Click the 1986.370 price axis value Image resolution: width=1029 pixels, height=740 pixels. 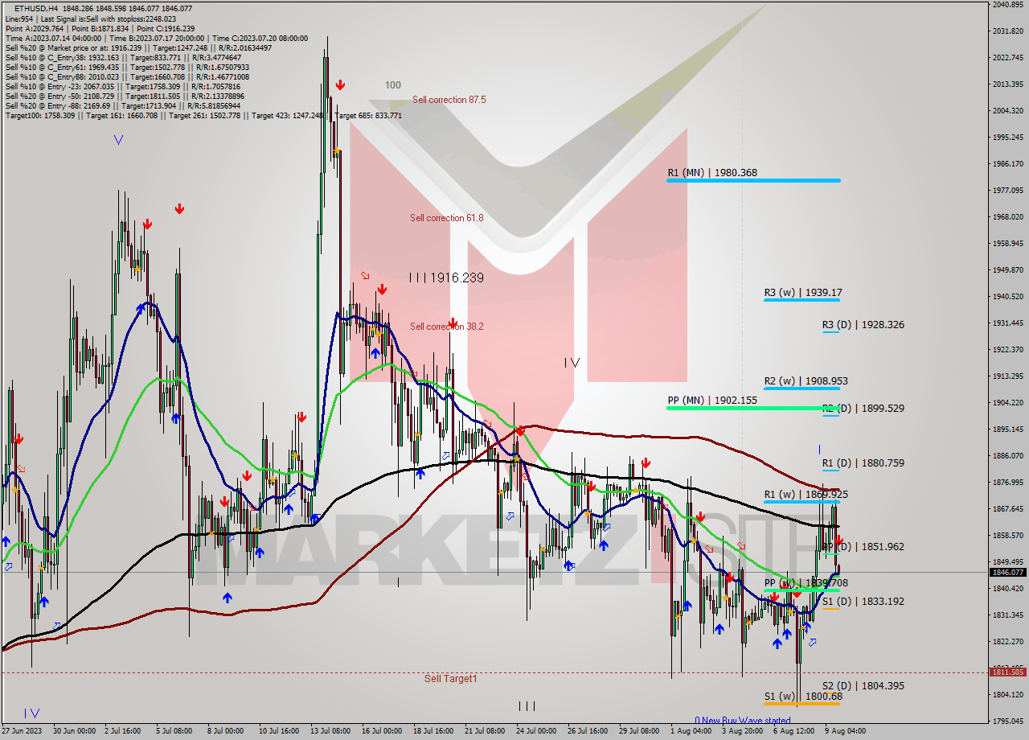tap(1008, 164)
